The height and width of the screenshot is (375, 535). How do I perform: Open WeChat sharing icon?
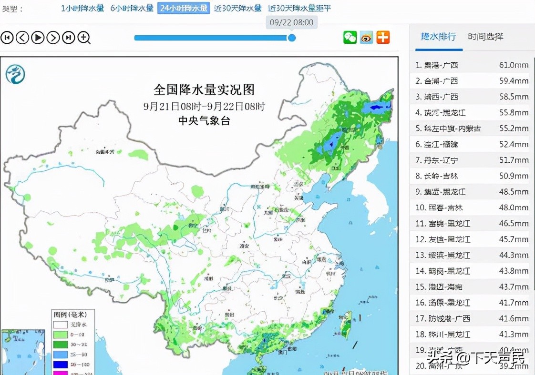(350, 37)
